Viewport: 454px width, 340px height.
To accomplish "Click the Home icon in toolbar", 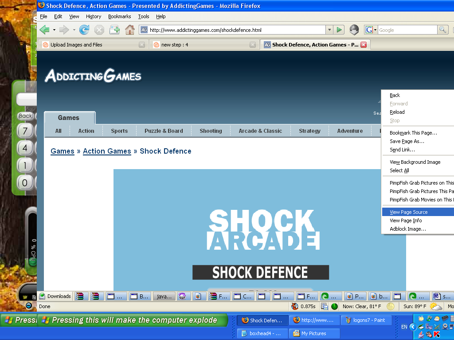I will (x=129, y=30).
